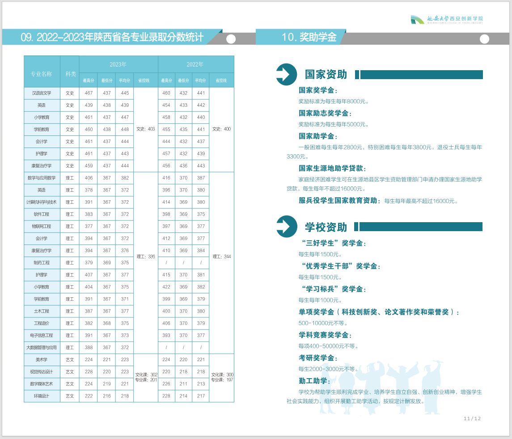This screenshot has width=512, height=439.
Task: Click the '文化课: 302' art control line cell
Action: [x=146, y=377]
